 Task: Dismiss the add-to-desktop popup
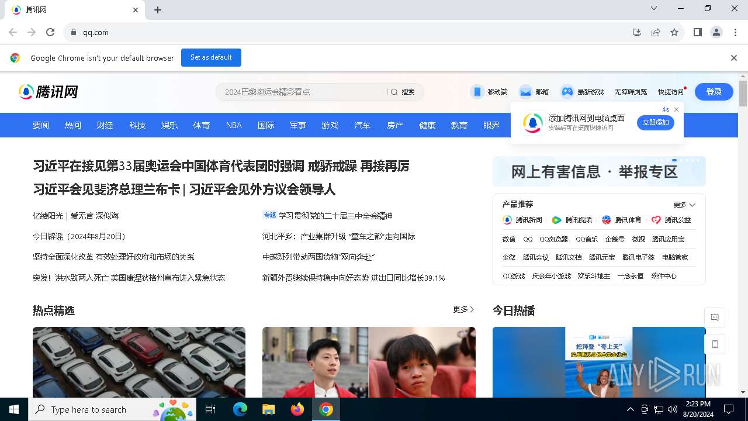pos(676,109)
